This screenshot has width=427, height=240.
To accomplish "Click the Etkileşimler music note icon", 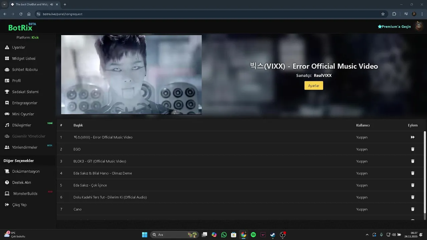I will 7,125.
